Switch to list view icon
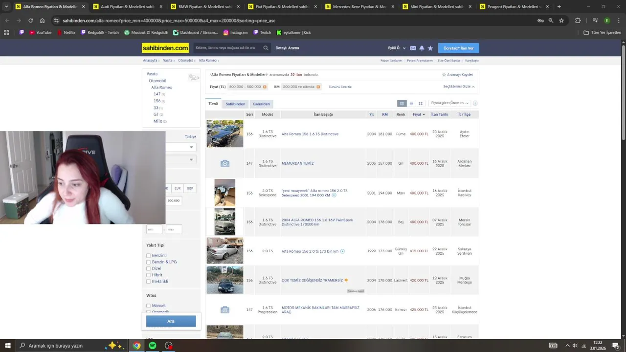The width and height of the screenshot is (626, 352). tap(411, 103)
